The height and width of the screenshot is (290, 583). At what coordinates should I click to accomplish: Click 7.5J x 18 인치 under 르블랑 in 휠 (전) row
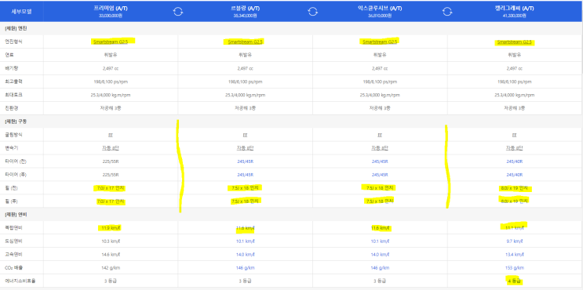point(245,188)
